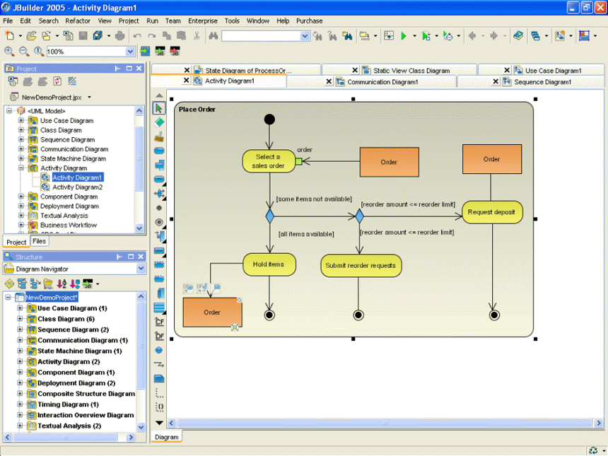Click the New file icon in toolbar
The image size is (608, 456).
pos(10,36)
